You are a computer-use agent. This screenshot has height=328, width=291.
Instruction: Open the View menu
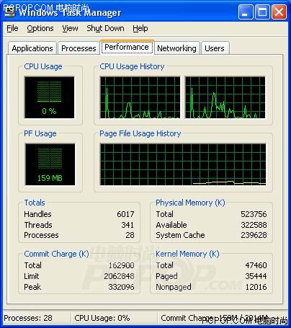pos(70,28)
